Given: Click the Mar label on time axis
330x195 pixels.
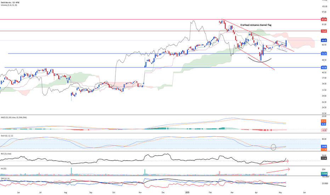Looking at the screenshot, I should [x=232, y=193].
